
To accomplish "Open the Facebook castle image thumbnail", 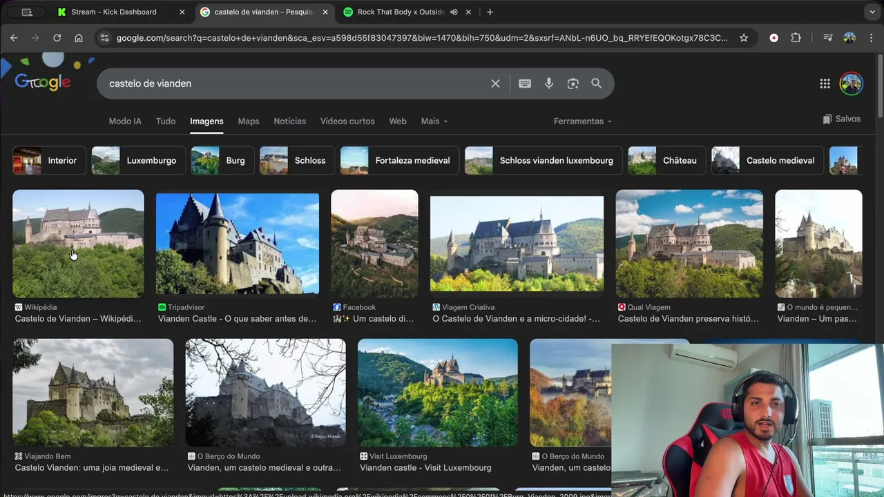I will (374, 244).
